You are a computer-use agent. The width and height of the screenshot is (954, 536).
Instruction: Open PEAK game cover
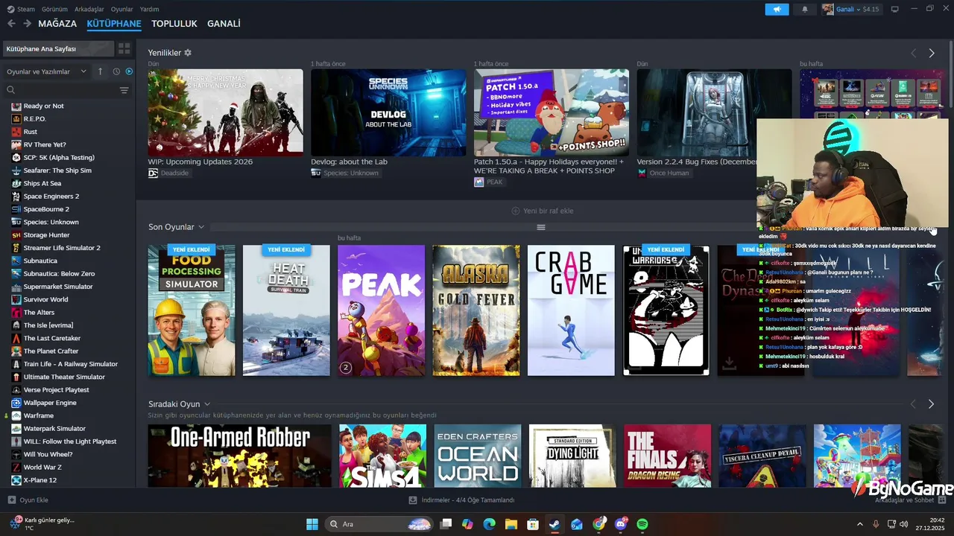click(381, 310)
